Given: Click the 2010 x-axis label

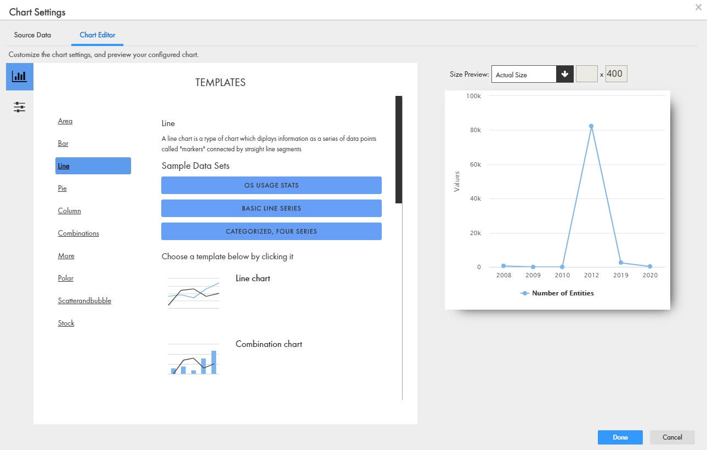Looking at the screenshot, I should coord(562,275).
